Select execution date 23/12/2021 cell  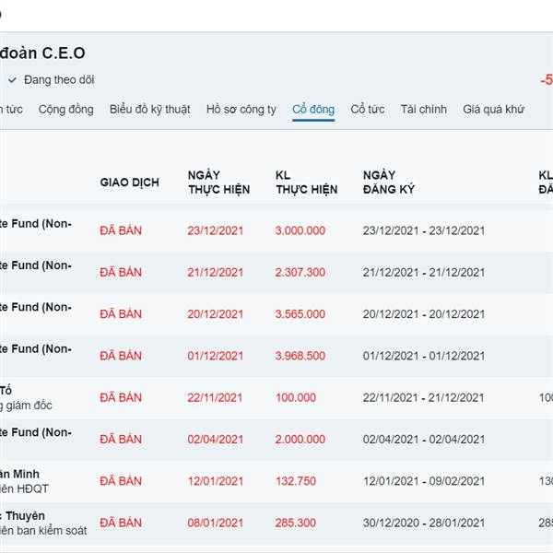coord(215,230)
